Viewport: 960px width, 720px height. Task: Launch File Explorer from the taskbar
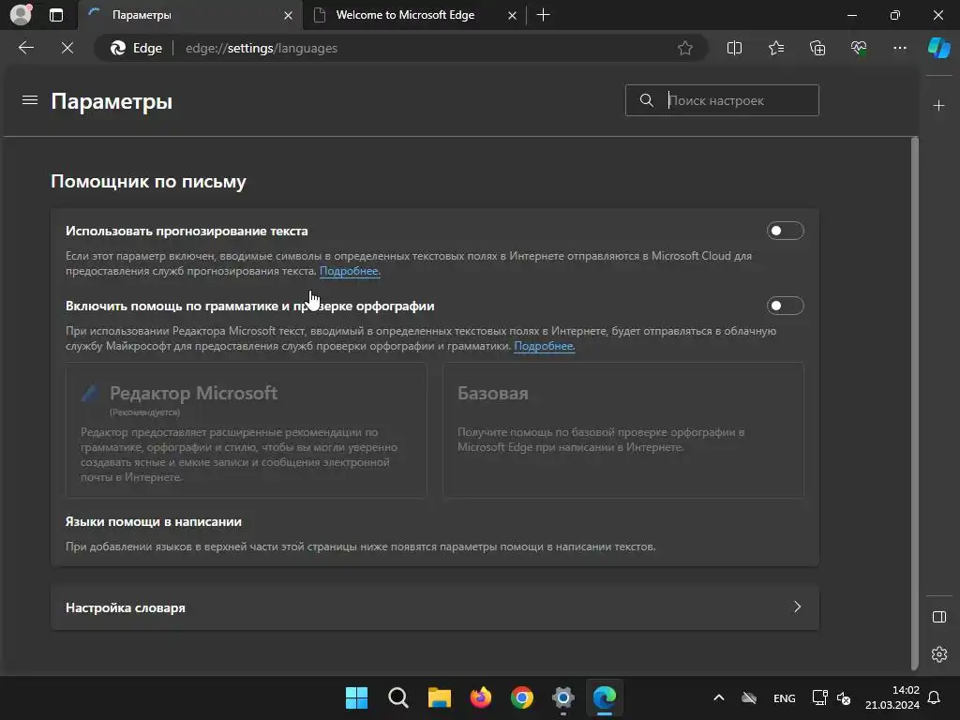(x=439, y=697)
